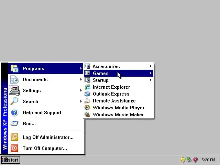Click the Games program group icon
The height and width of the screenshot is (165, 220).
[x=87, y=73]
